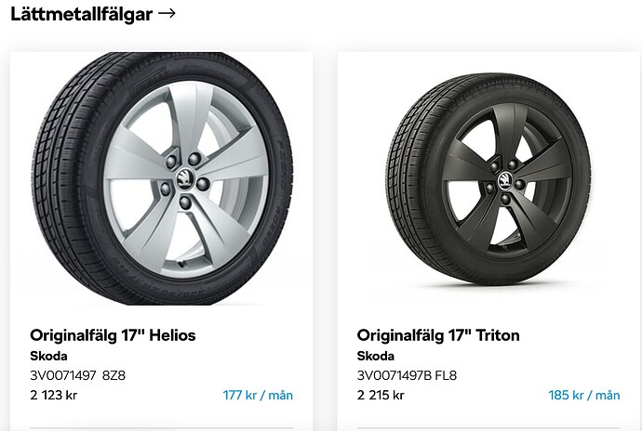Open the Lättmetallfälgar category heading
642x431 pixels.
coord(81,14)
